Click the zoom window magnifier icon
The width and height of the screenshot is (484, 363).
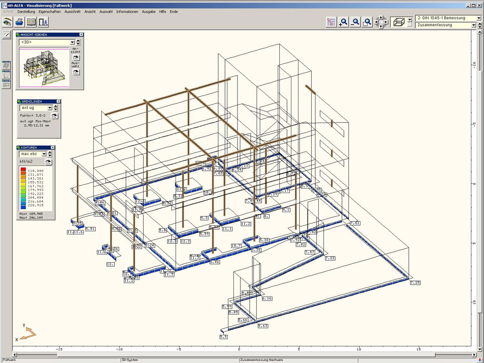(368, 22)
